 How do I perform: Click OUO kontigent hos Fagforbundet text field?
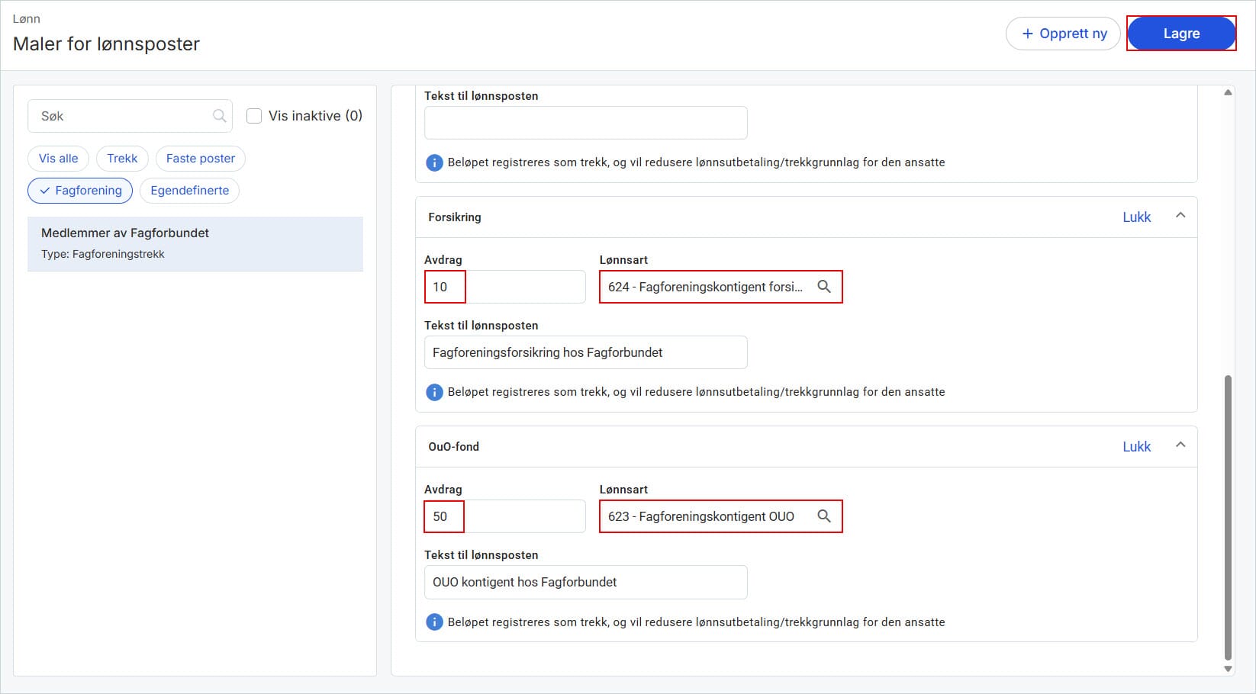[x=585, y=582]
